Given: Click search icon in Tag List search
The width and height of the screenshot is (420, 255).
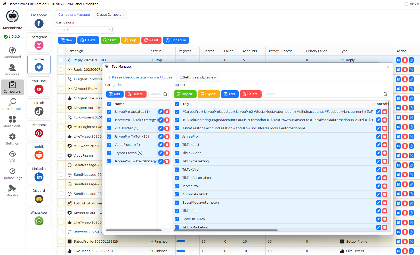Looking at the screenshot, I should [385, 94].
